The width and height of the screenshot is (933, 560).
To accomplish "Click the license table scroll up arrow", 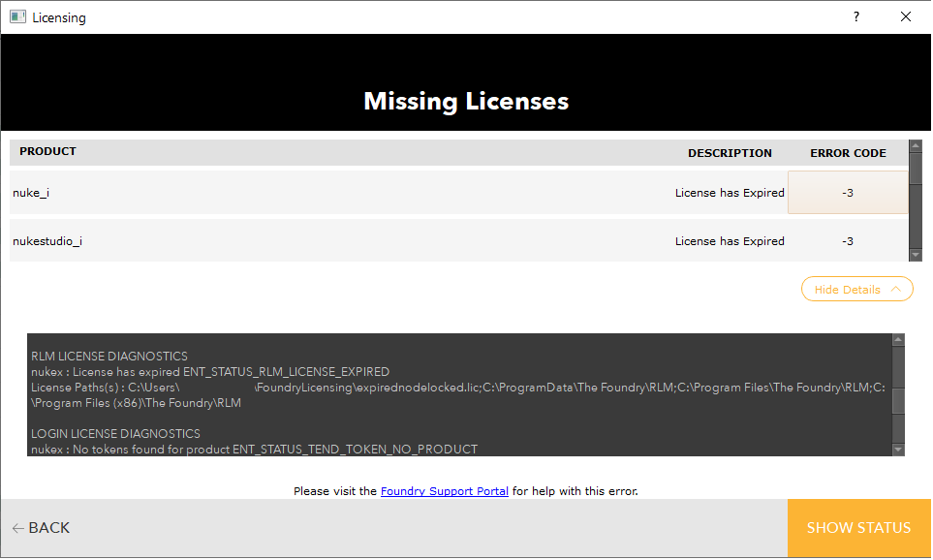I will click(x=916, y=145).
